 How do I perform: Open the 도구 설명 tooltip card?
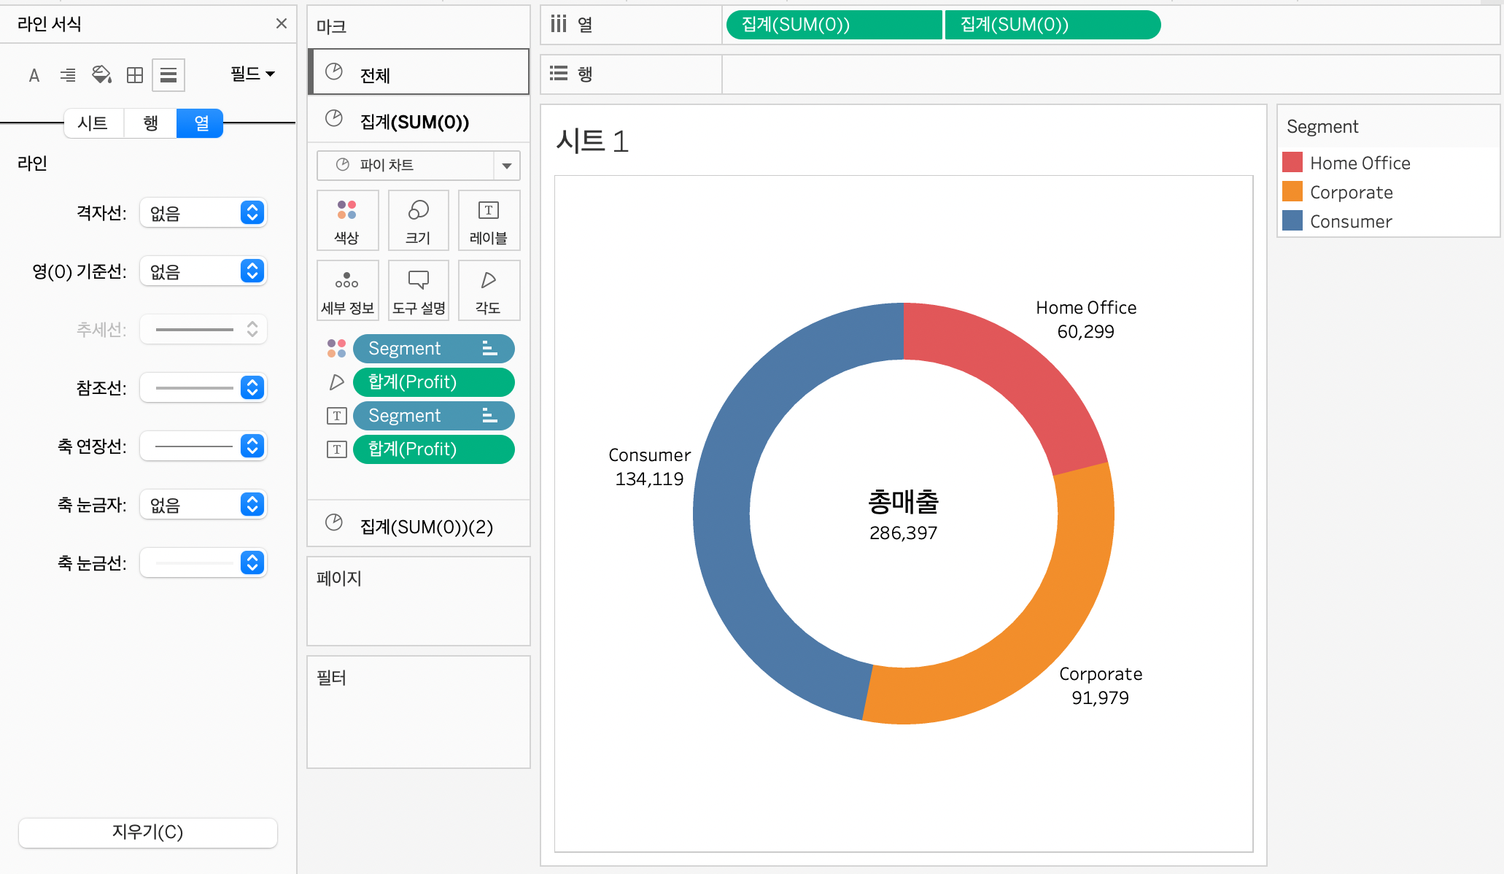418,290
